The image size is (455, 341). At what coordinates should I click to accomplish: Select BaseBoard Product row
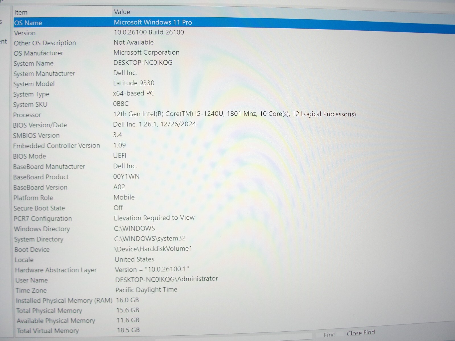[x=41, y=177]
